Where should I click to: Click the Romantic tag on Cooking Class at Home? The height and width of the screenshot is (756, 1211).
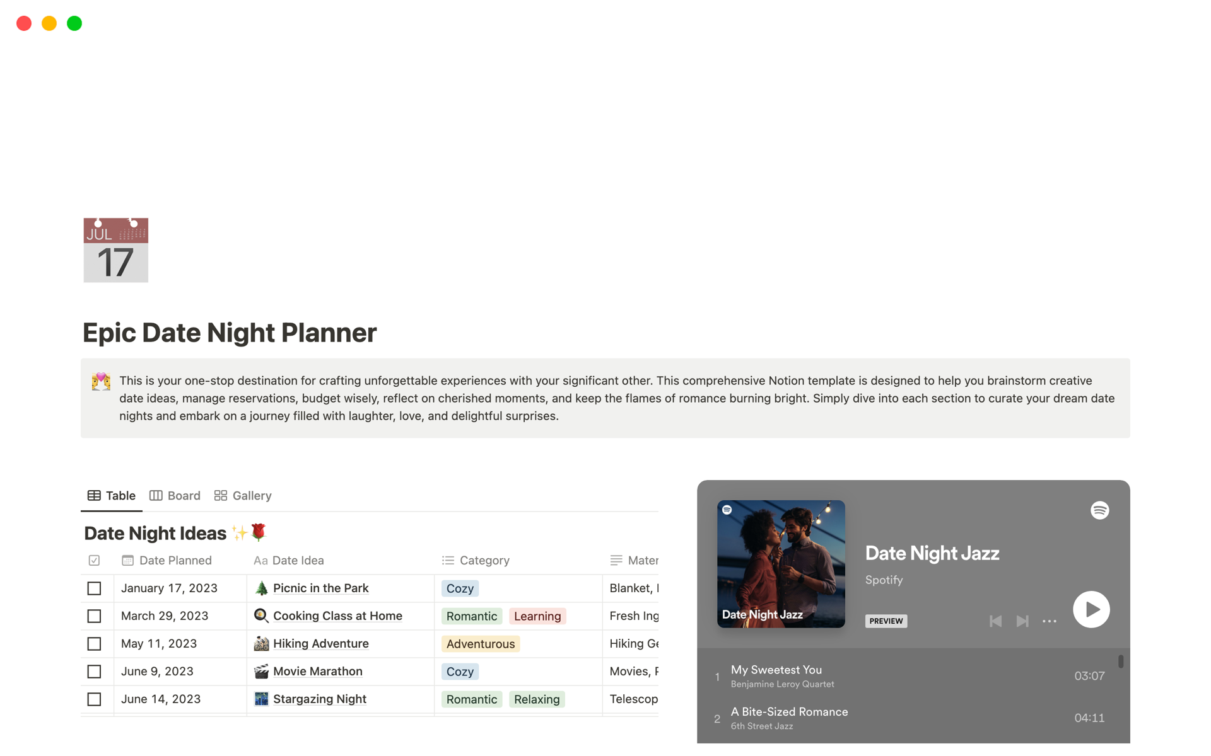[x=469, y=616]
